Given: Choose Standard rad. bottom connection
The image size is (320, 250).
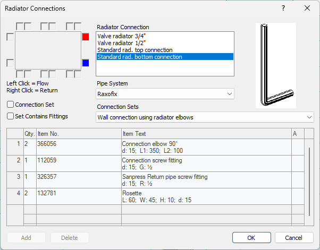Looking at the screenshot, I should (x=165, y=57).
